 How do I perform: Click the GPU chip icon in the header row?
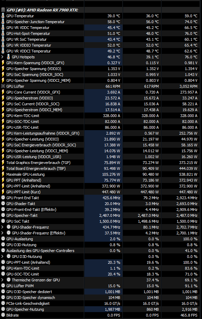coord(3,10)
